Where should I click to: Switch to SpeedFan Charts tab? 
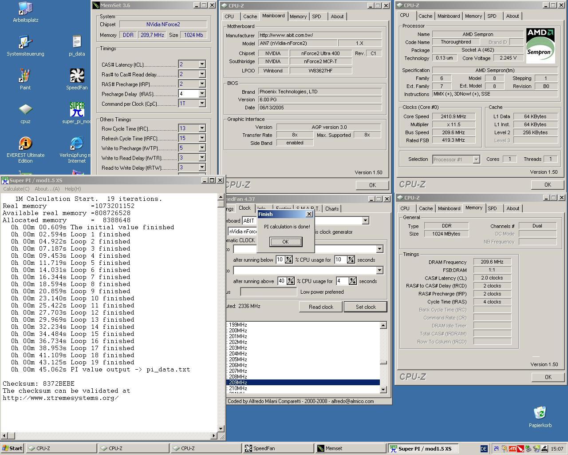[x=332, y=209]
